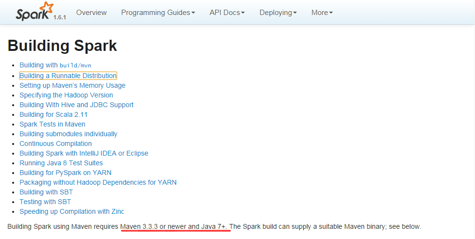The width and height of the screenshot is (475, 239).
Task: Jump to Speeding up Compilation with Zinc
Action: click(72, 211)
